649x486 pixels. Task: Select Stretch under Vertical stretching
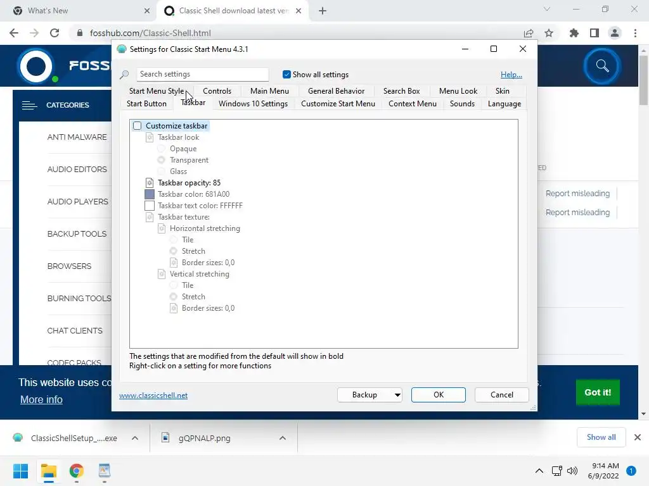point(174,297)
